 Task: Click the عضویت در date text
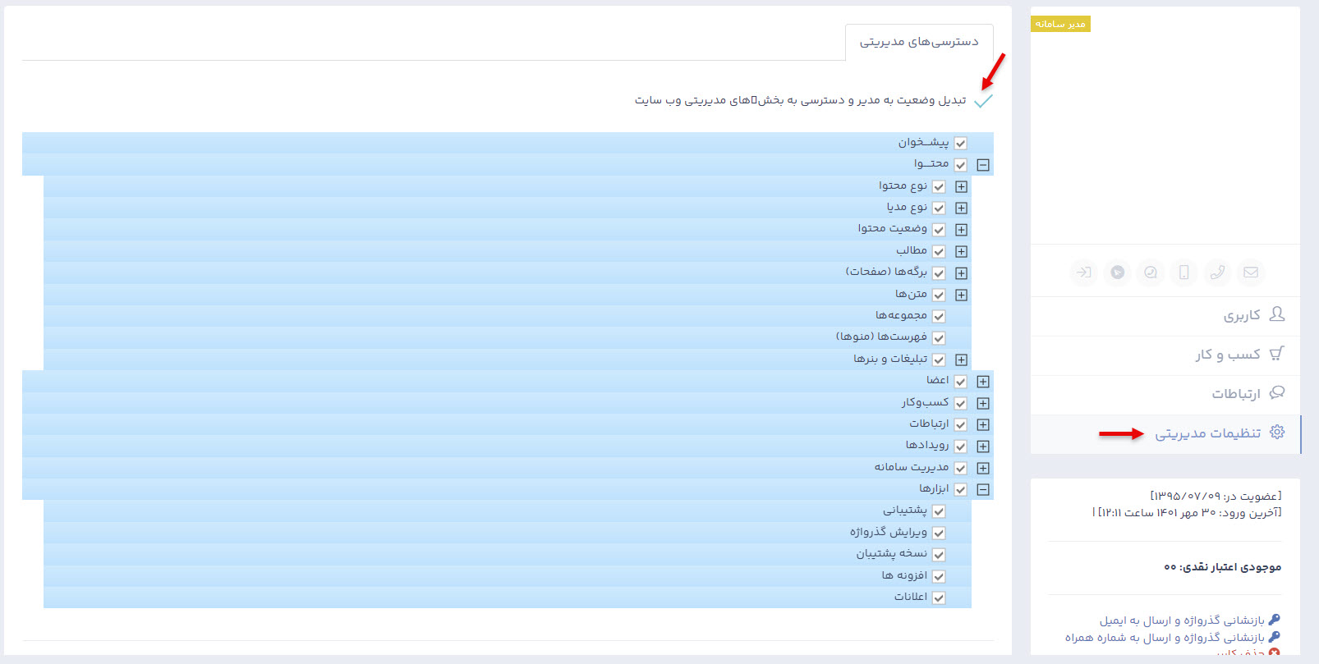1216,496
